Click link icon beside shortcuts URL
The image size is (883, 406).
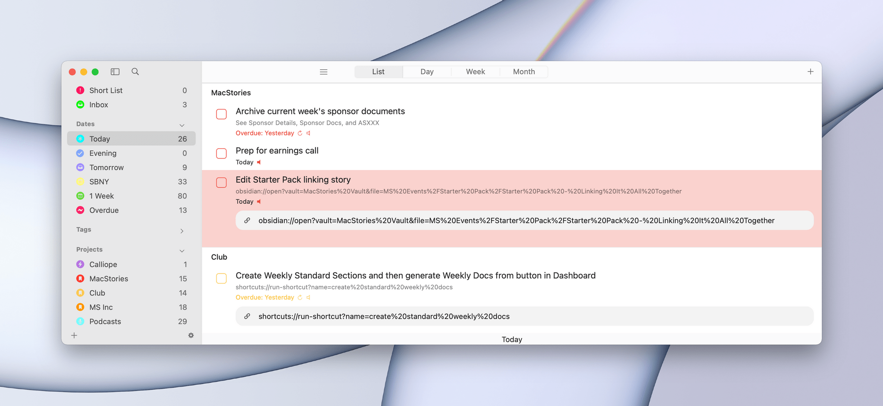[x=247, y=316]
